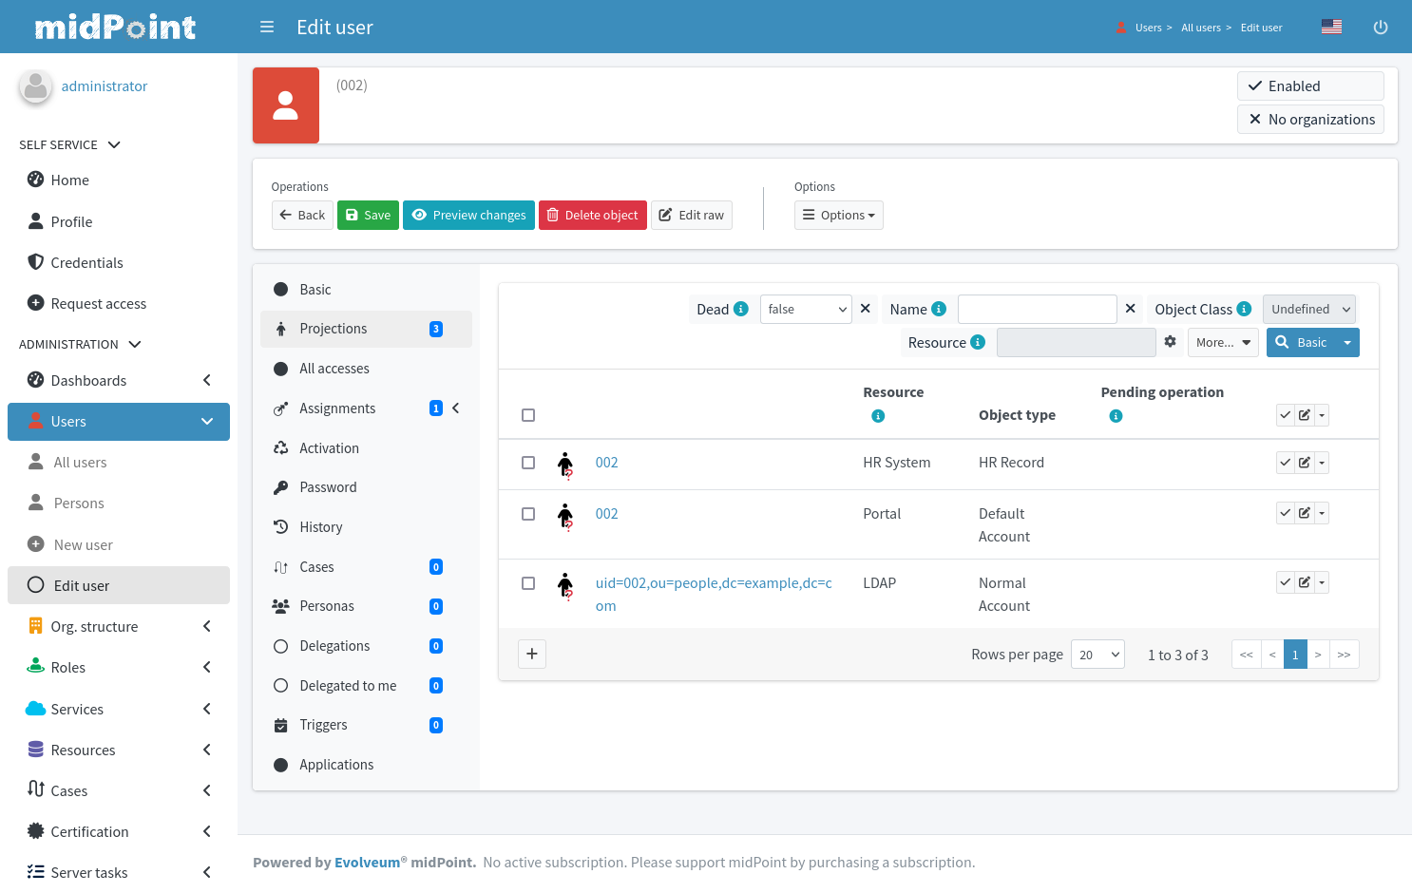
Task: Click enable checkmark icon for Portal row
Action: (x=1285, y=513)
